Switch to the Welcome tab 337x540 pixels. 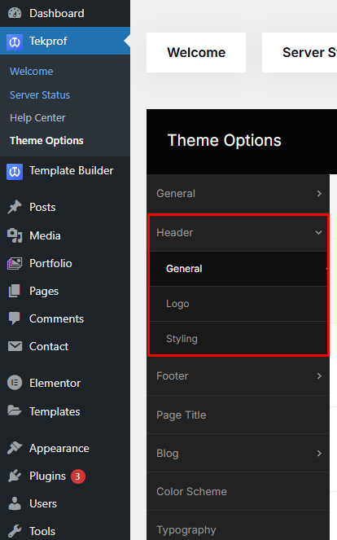click(196, 52)
